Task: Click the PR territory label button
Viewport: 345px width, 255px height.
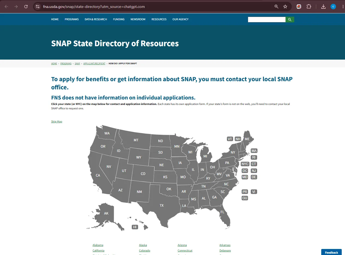Action: (245, 192)
